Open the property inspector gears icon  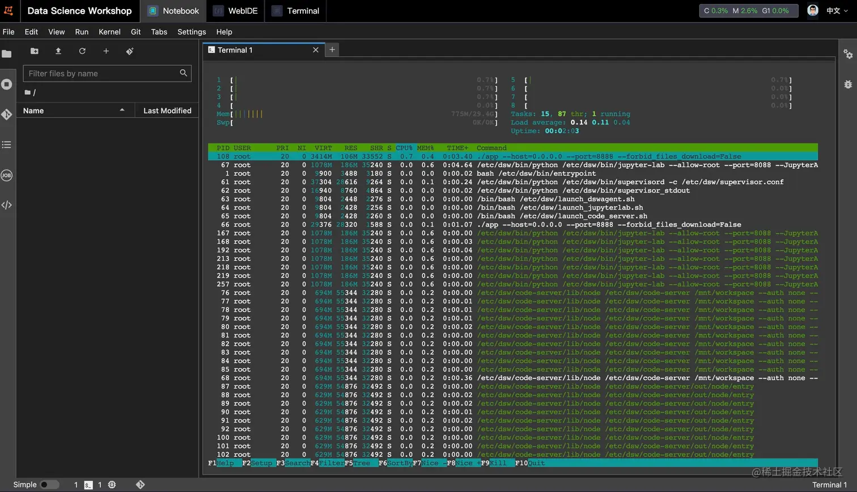848,54
